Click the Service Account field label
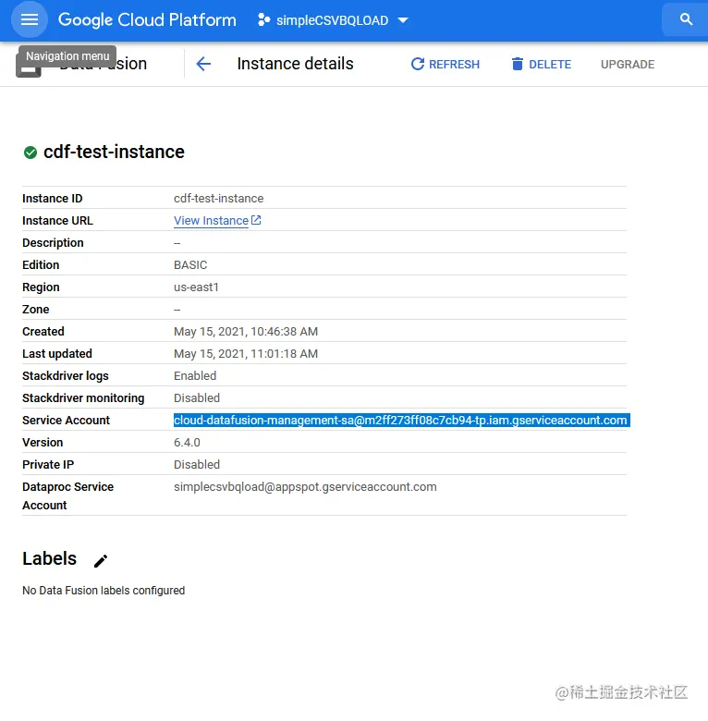 coord(66,421)
